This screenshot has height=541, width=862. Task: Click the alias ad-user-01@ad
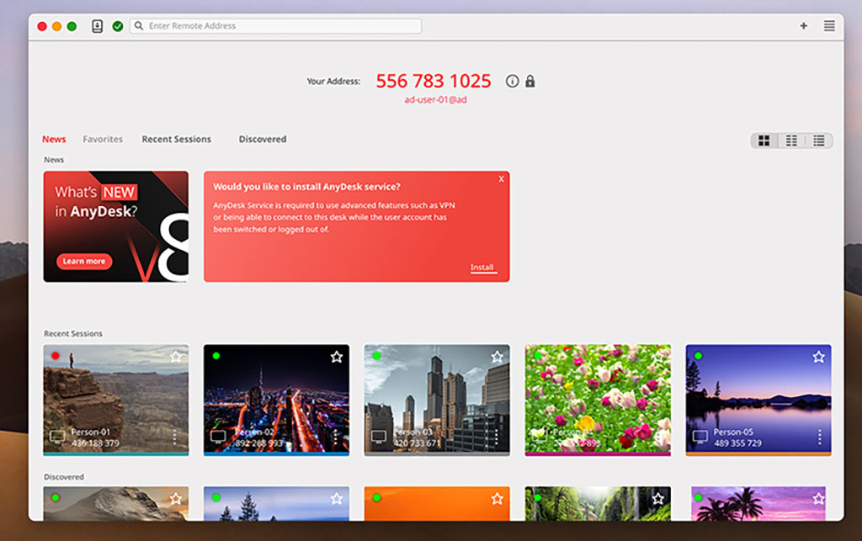[435, 100]
